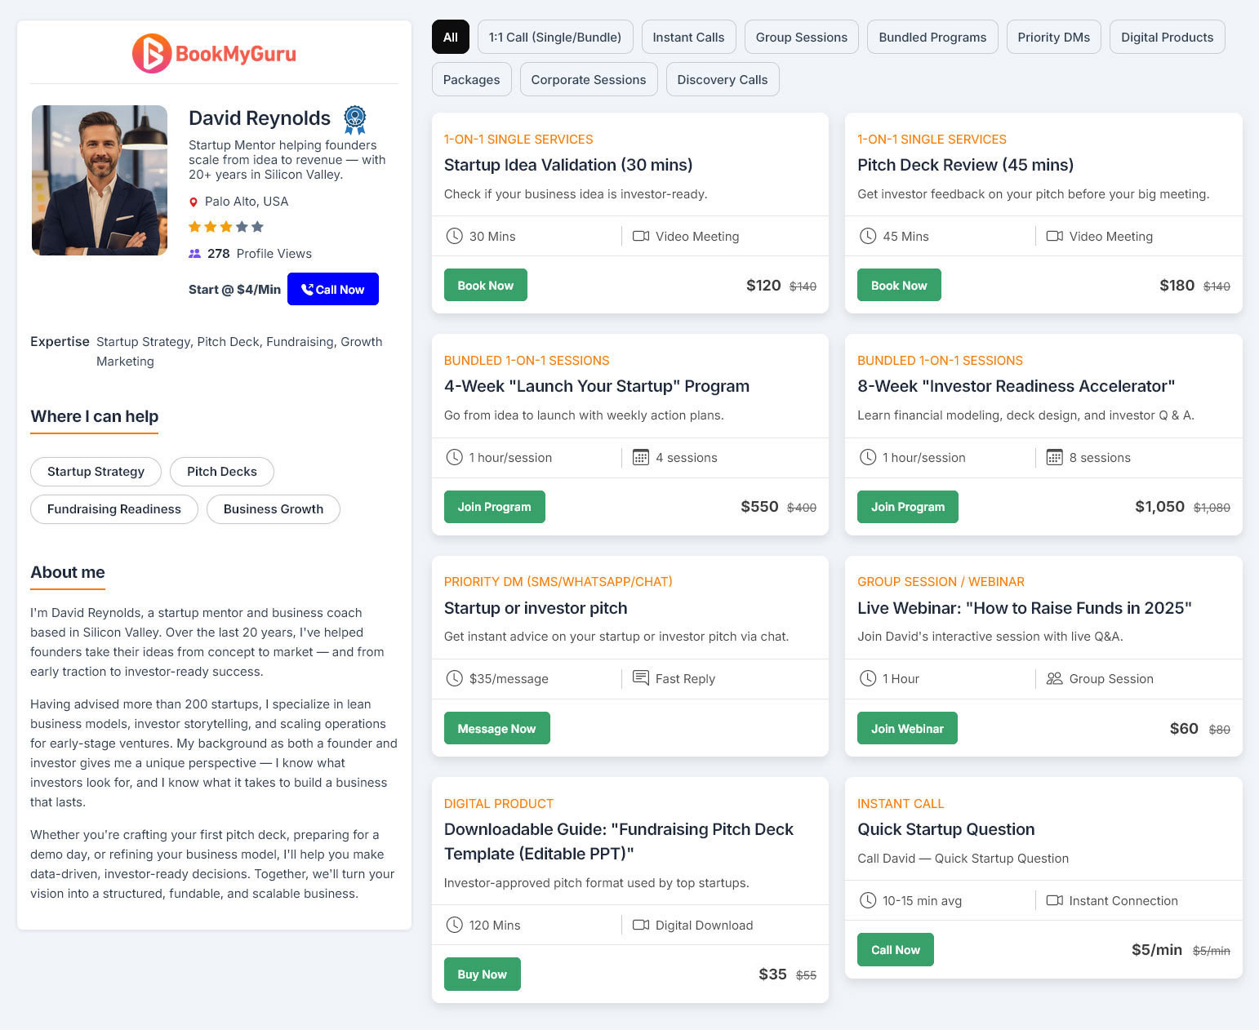The height and width of the screenshot is (1030, 1259).
Task: Open the Corporate Sessions filter
Action: [588, 80]
